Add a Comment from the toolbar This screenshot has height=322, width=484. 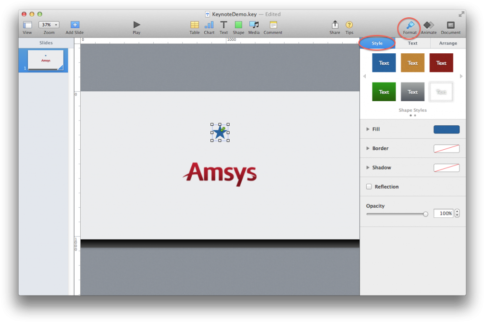(273, 25)
